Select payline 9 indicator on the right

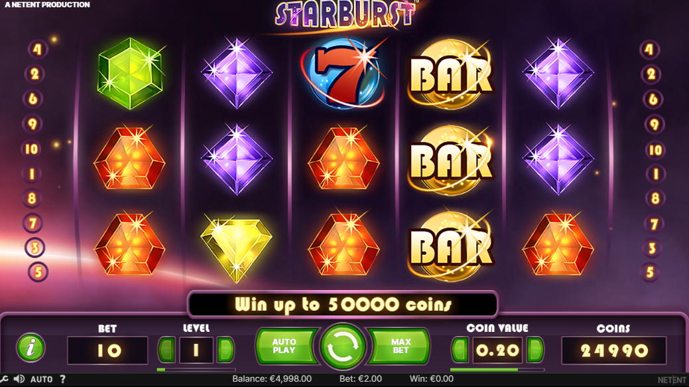coord(655,124)
